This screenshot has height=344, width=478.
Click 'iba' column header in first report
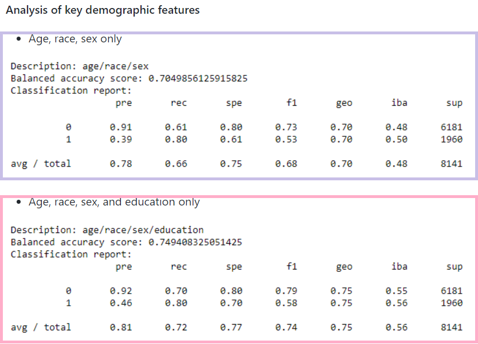coord(399,103)
